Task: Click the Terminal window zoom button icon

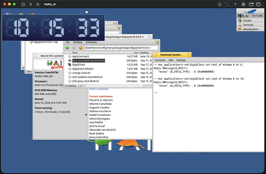Action: pyautogui.click(x=189, y=55)
